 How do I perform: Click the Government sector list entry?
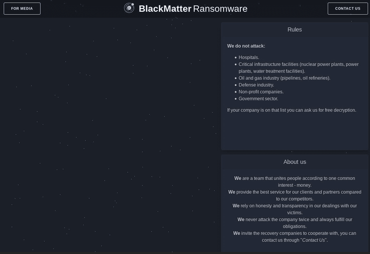258,98
